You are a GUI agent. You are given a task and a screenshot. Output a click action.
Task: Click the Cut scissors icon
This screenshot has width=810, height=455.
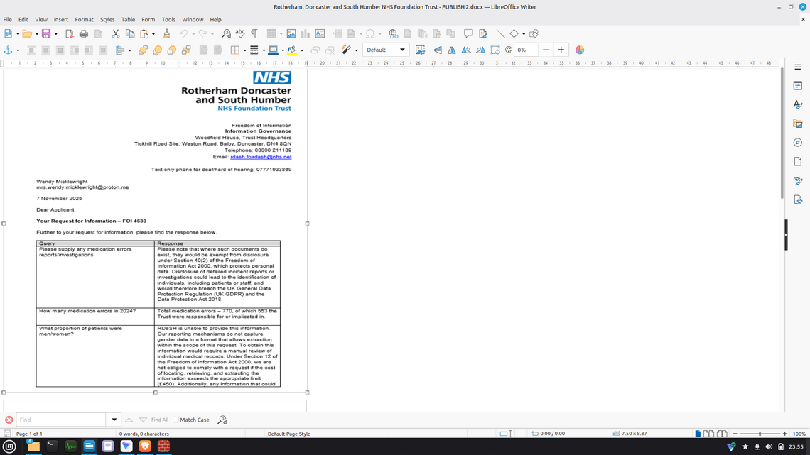(x=115, y=33)
